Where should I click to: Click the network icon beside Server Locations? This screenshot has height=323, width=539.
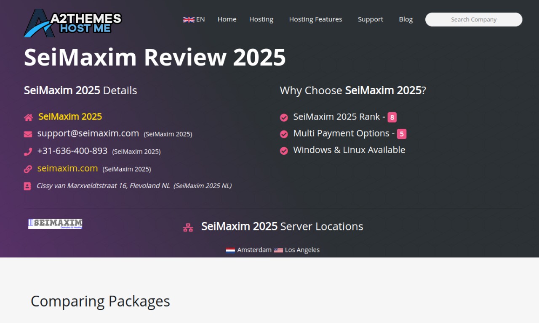[188, 228]
